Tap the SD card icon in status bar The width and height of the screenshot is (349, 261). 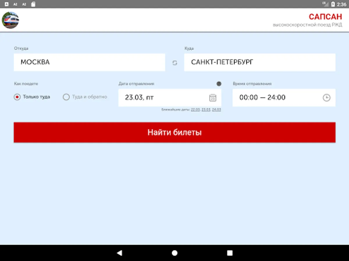33,4
